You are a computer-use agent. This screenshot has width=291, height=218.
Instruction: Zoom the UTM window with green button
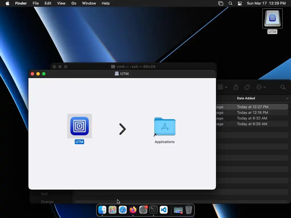point(44,74)
